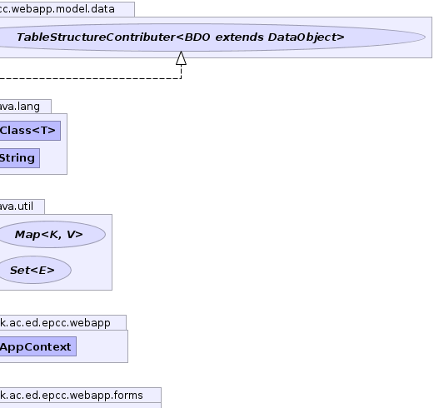The width and height of the screenshot is (434, 408).
Task: Click the AppContext class node
Action: point(38,346)
